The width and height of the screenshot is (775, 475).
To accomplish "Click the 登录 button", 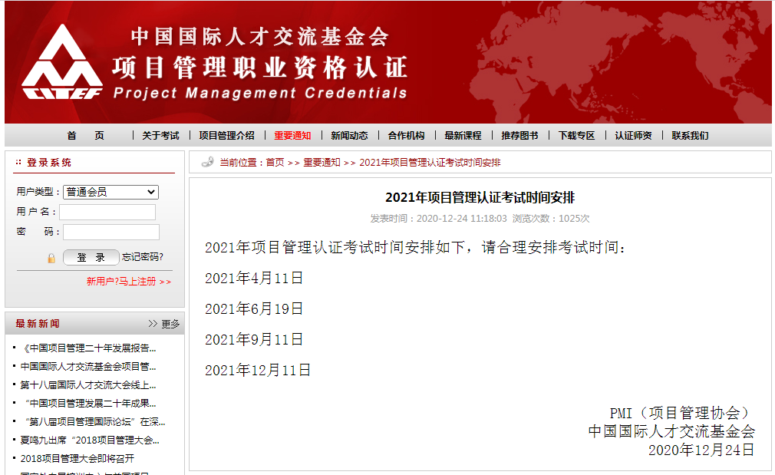I will point(91,257).
